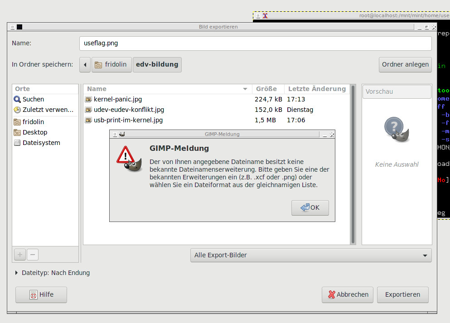Click the Wilber icon in GIMP-Meldung titlebar
Viewport: 450px width, 323px height.
coord(122,134)
